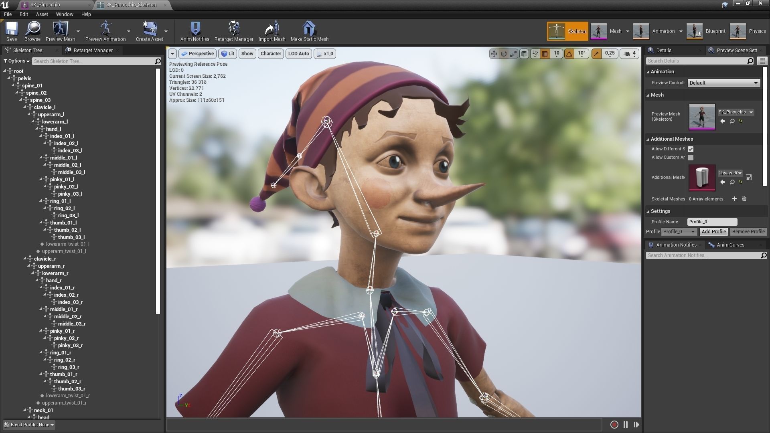Open the Perspective viewport type menu
The image size is (770, 433).
click(x=197, y=54)
